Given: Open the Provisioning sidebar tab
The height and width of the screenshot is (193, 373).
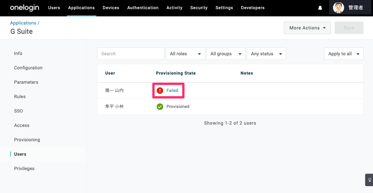Looking at the screenshot, I should point(27,140).
